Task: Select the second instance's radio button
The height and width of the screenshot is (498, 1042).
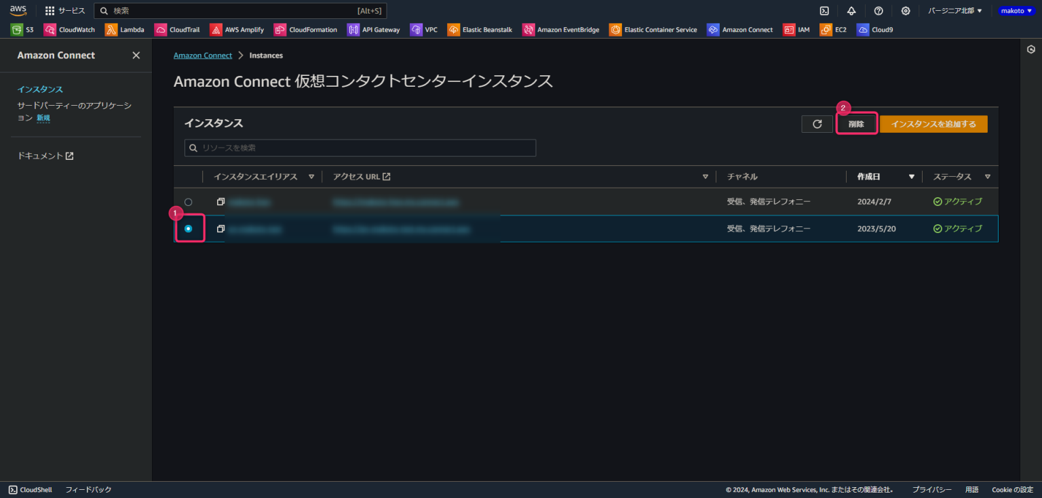Action: click(189, 228)
